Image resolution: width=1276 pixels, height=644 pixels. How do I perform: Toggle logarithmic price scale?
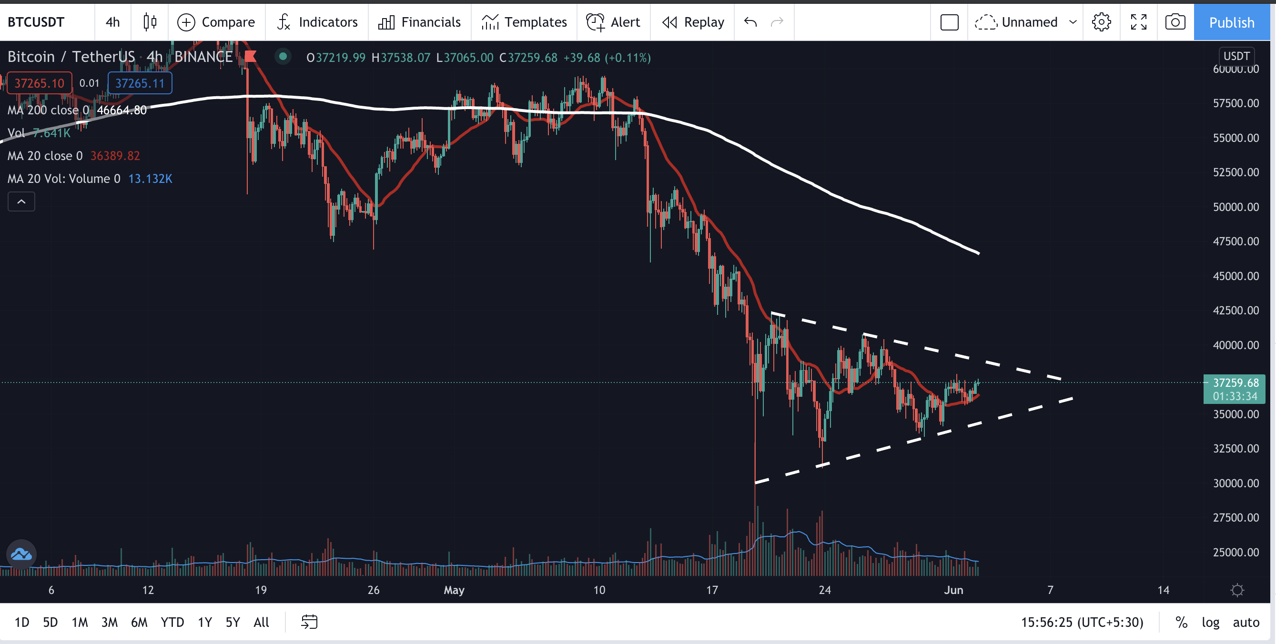point(1211,622)
